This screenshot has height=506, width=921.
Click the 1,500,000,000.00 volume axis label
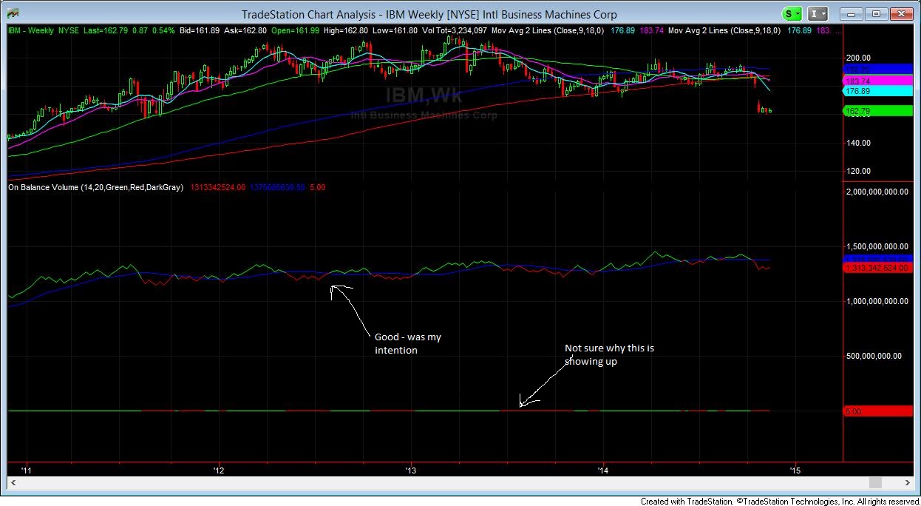[x=879, y=246]
